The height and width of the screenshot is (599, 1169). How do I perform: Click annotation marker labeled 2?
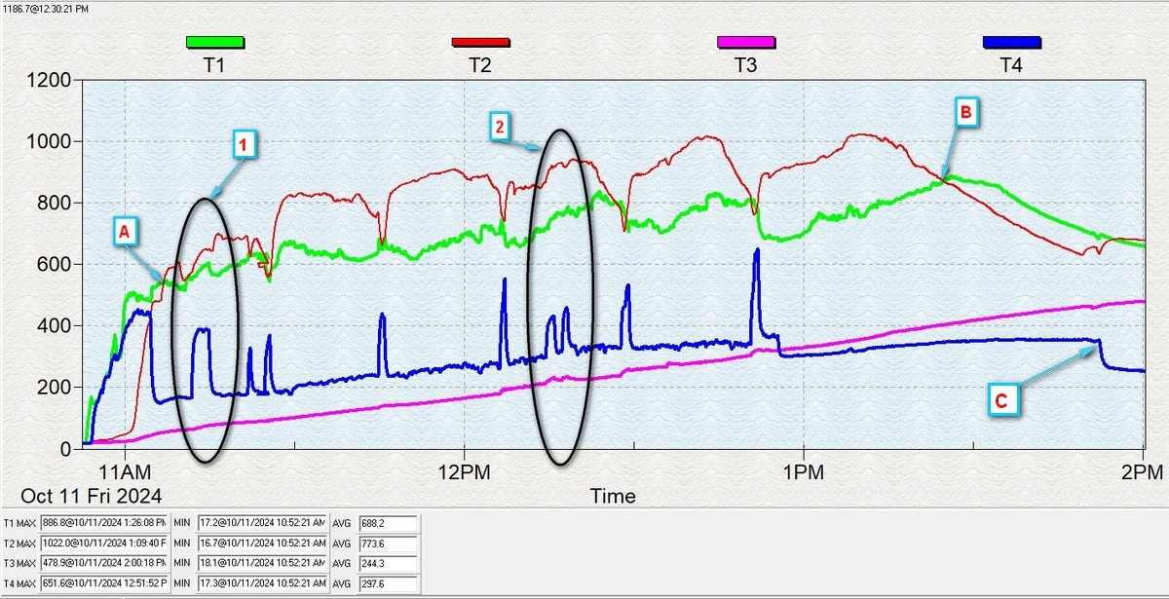[500, 127]
